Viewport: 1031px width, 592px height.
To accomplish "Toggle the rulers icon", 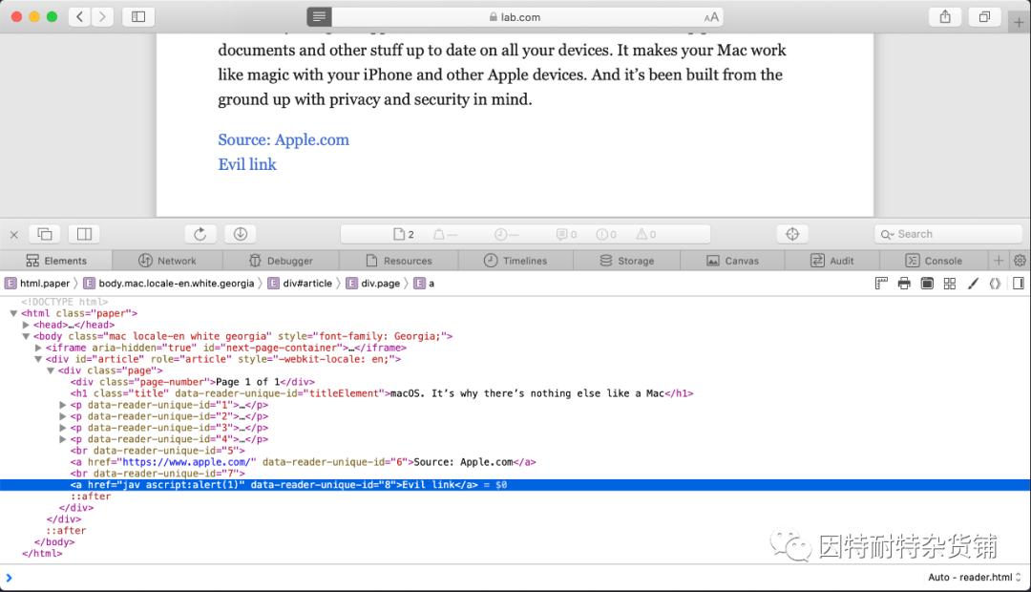I will (881, 284).
